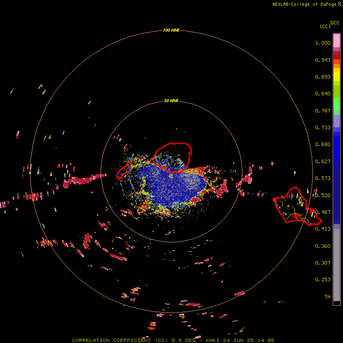
Task: Select the 0.627 scale value
Action: pos(323,162)
